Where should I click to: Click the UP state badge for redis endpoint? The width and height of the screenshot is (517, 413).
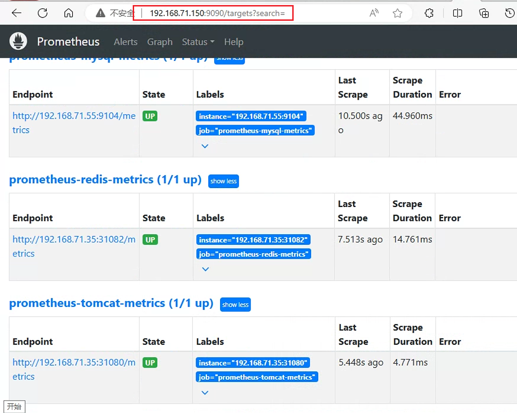point(150,239)
